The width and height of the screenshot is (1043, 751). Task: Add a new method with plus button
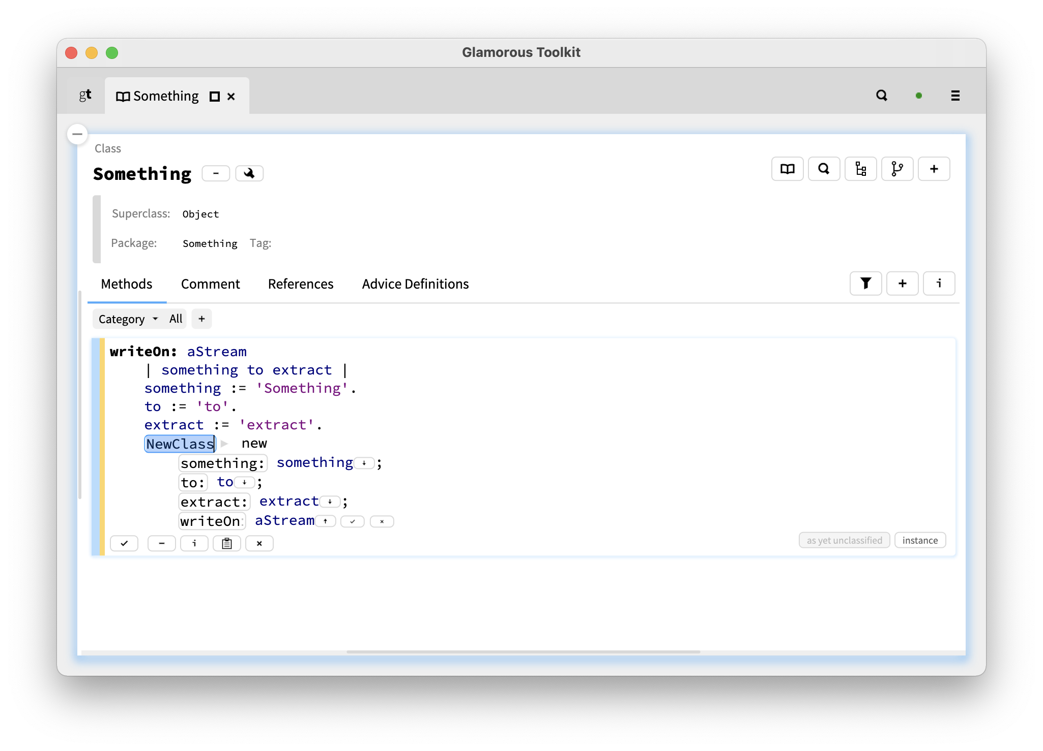[x=903, y=284]
